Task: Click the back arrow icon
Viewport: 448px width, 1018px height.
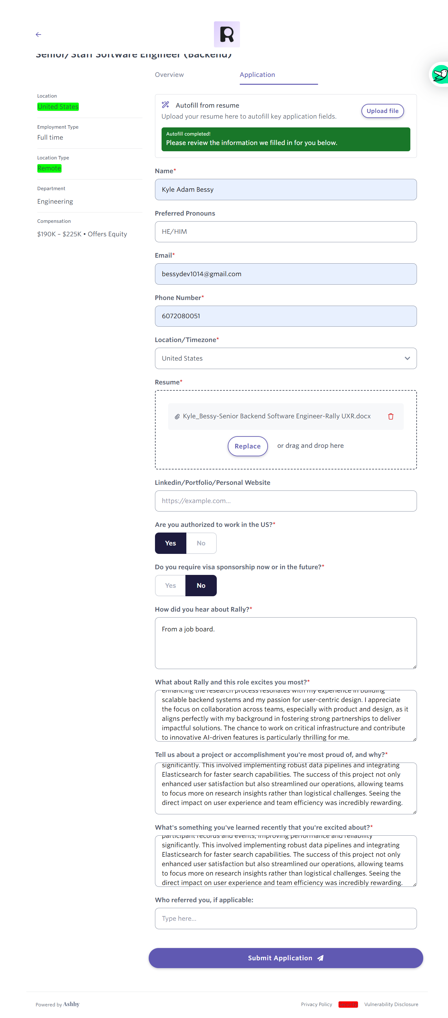Action: click(38, 35)
